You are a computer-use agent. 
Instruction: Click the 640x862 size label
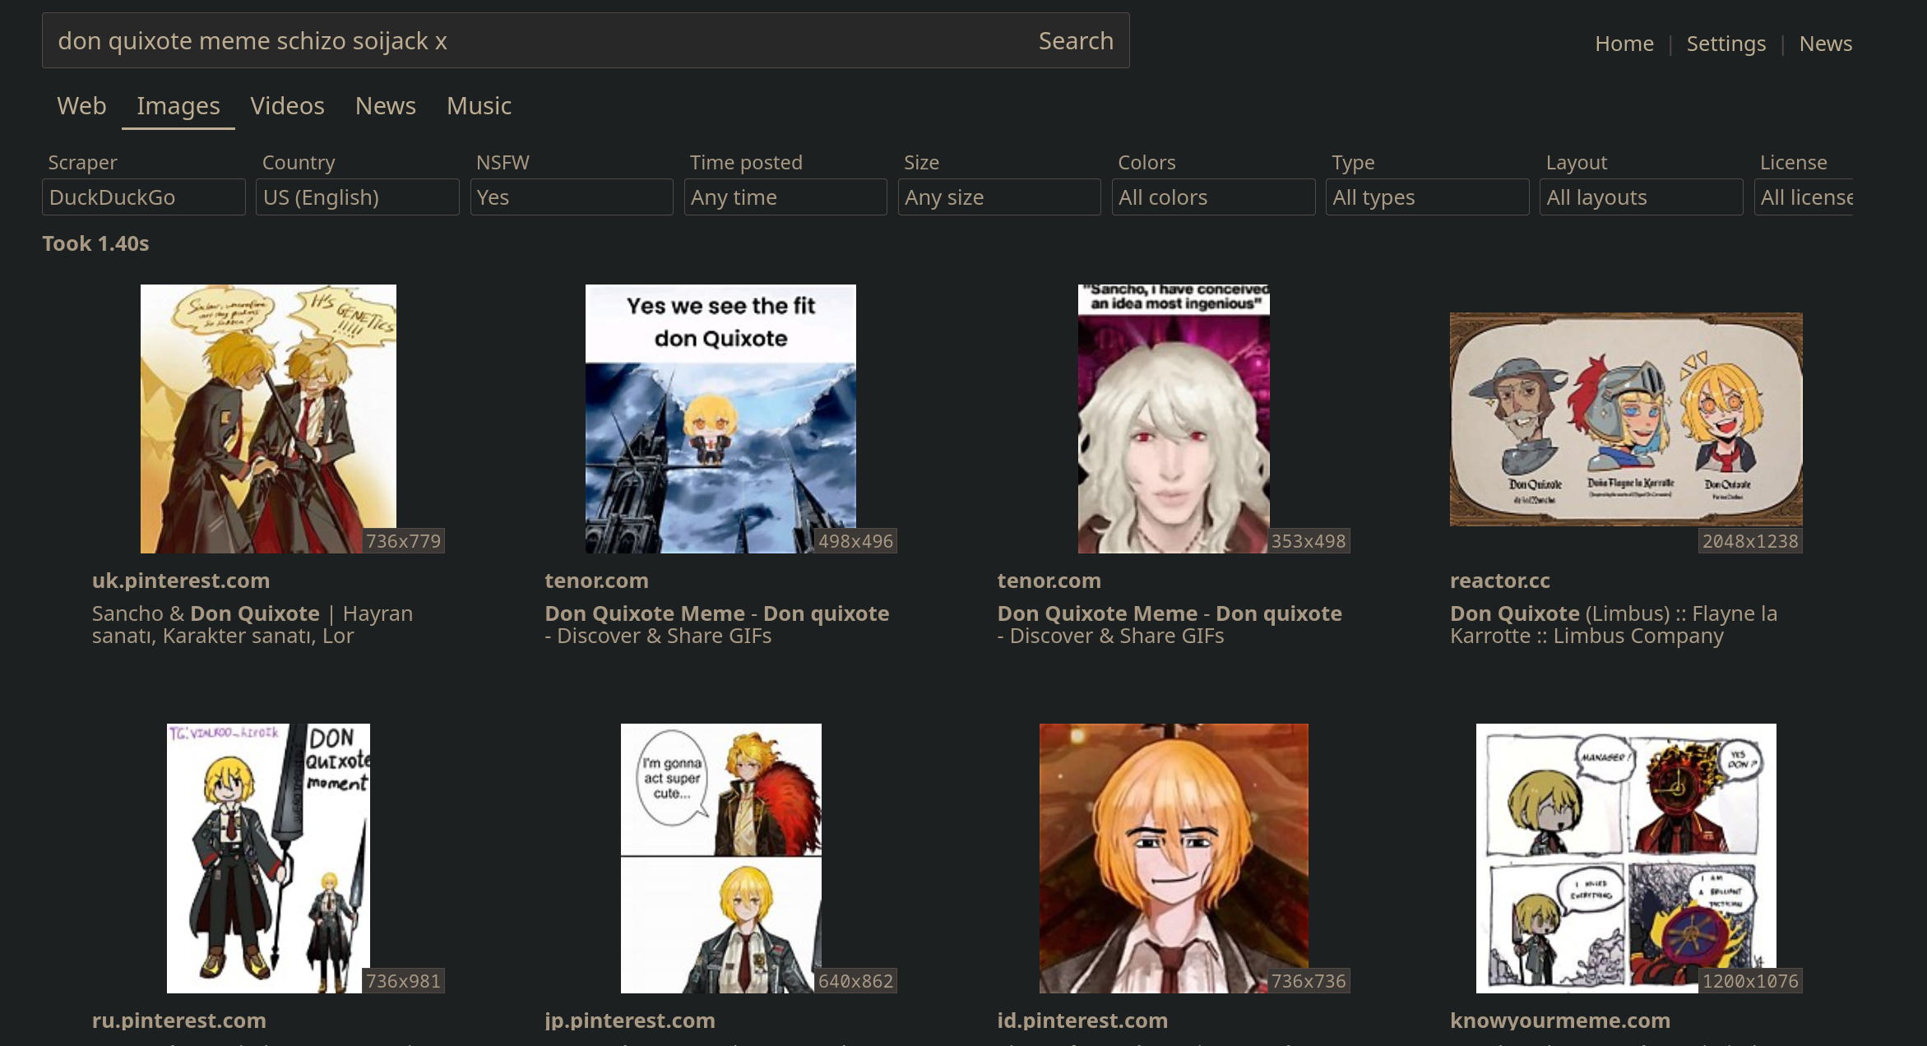855,981
